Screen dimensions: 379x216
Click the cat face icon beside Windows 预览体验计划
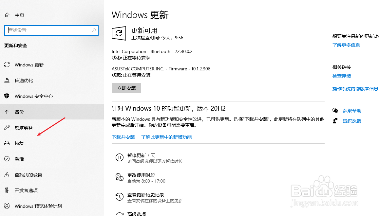tap(7, 206)
